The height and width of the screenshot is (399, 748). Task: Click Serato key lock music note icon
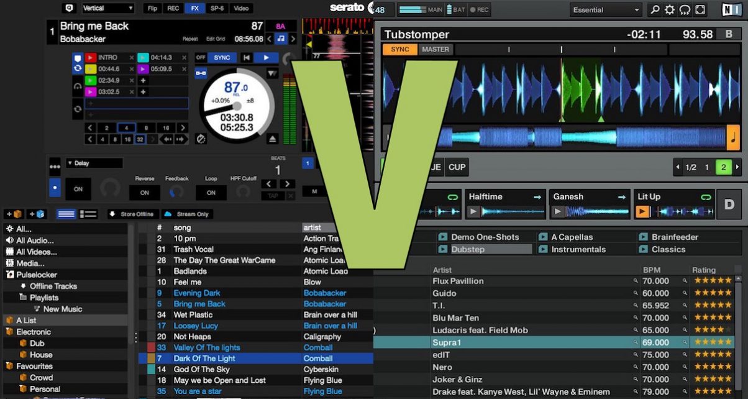coord(281,39)
